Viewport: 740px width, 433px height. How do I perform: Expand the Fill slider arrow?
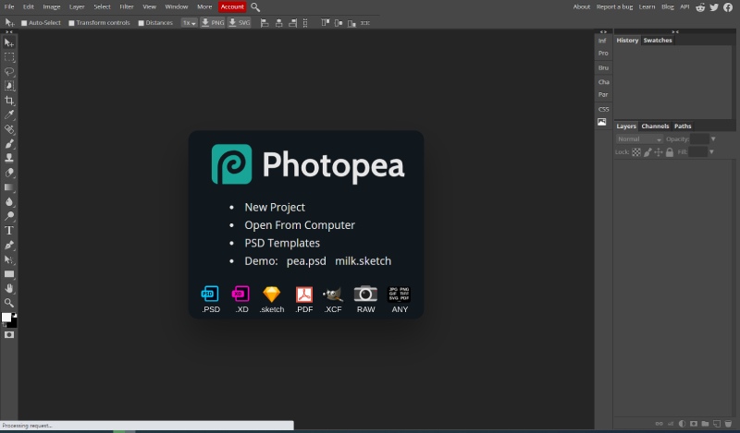711,152
